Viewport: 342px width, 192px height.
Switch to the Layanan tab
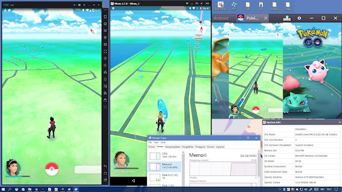(x=220, y=147)
